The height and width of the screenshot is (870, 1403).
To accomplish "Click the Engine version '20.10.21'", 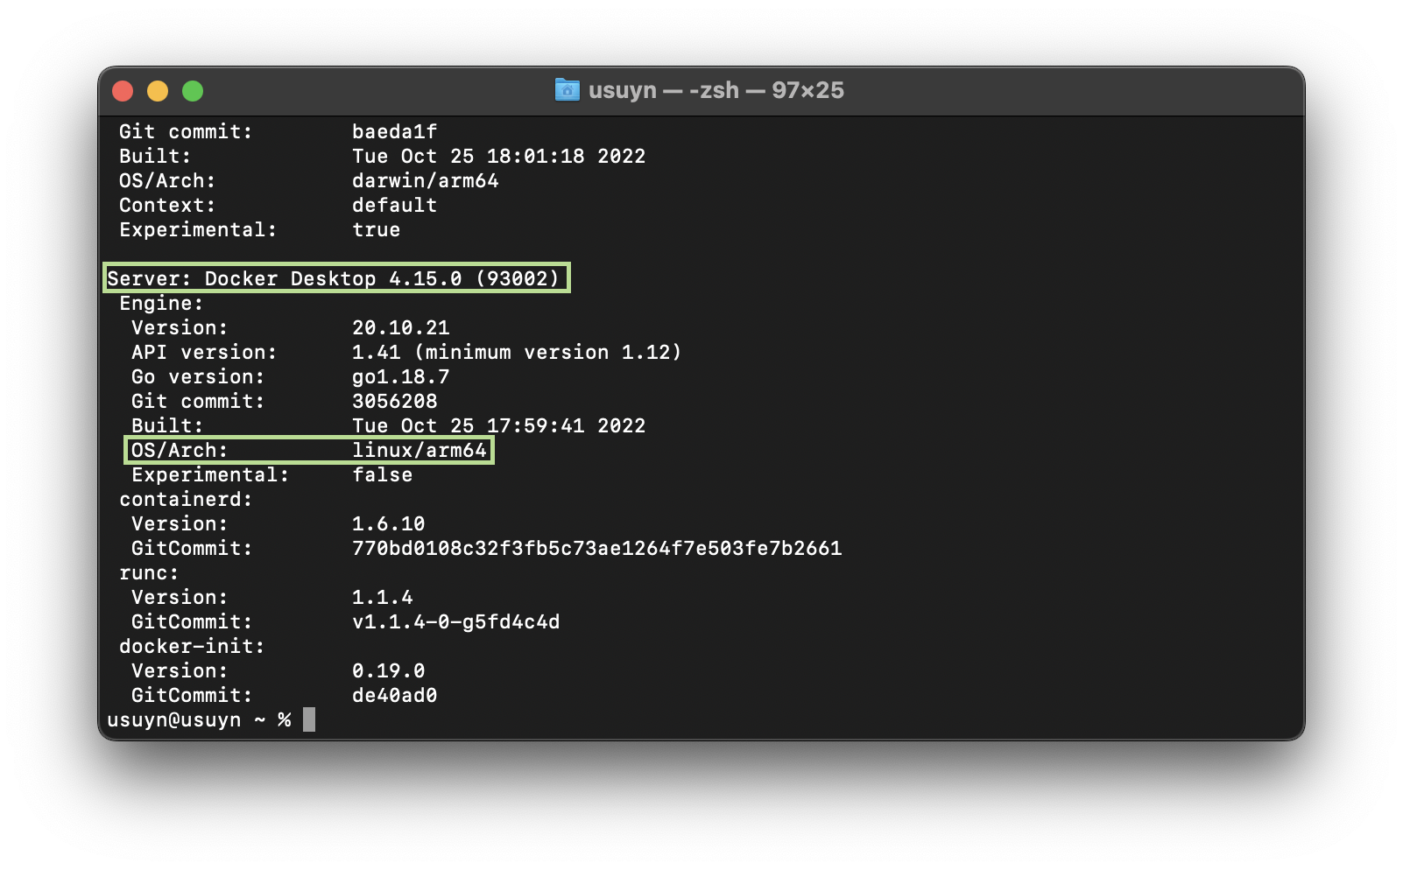I will click(x=400, y=327).
